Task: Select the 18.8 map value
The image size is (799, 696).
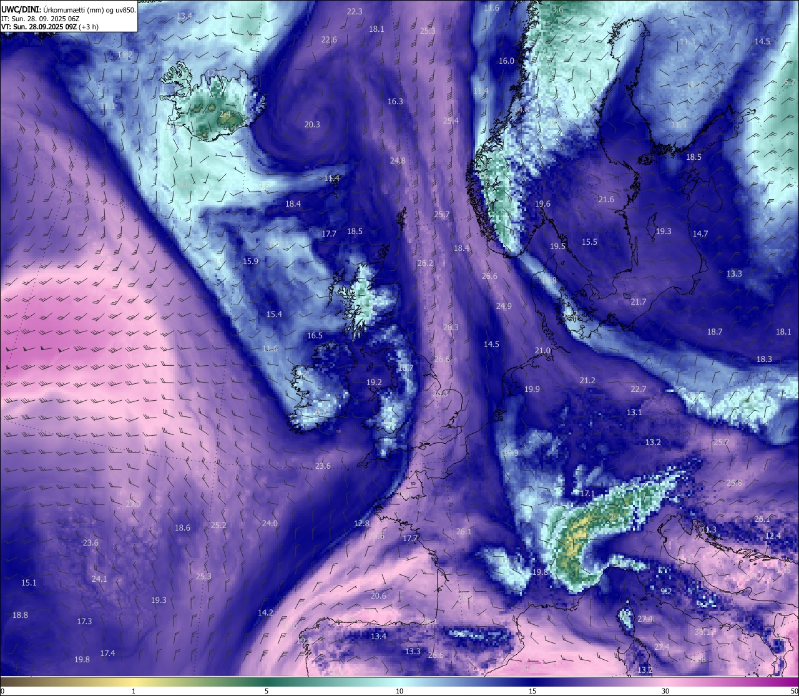Action: coord(20,615)
